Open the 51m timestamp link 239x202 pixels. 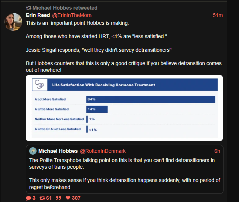(218, 15)
